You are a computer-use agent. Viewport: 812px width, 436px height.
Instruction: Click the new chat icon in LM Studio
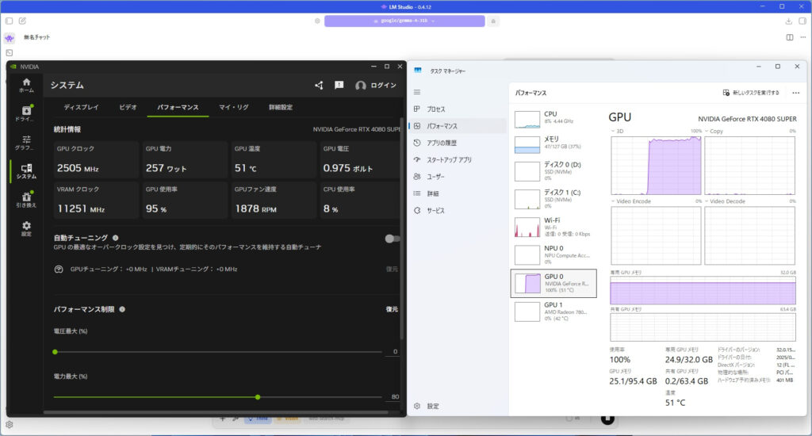(x=22, y=21)
